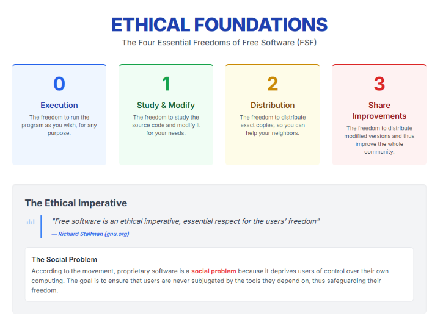Click the Execution freedom description text
This screenshot has width=440, height=319.
59,125
